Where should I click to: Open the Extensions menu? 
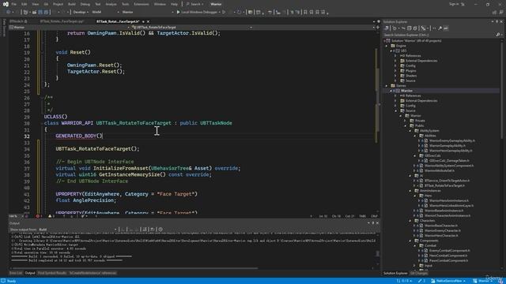(x=142, y=4)
